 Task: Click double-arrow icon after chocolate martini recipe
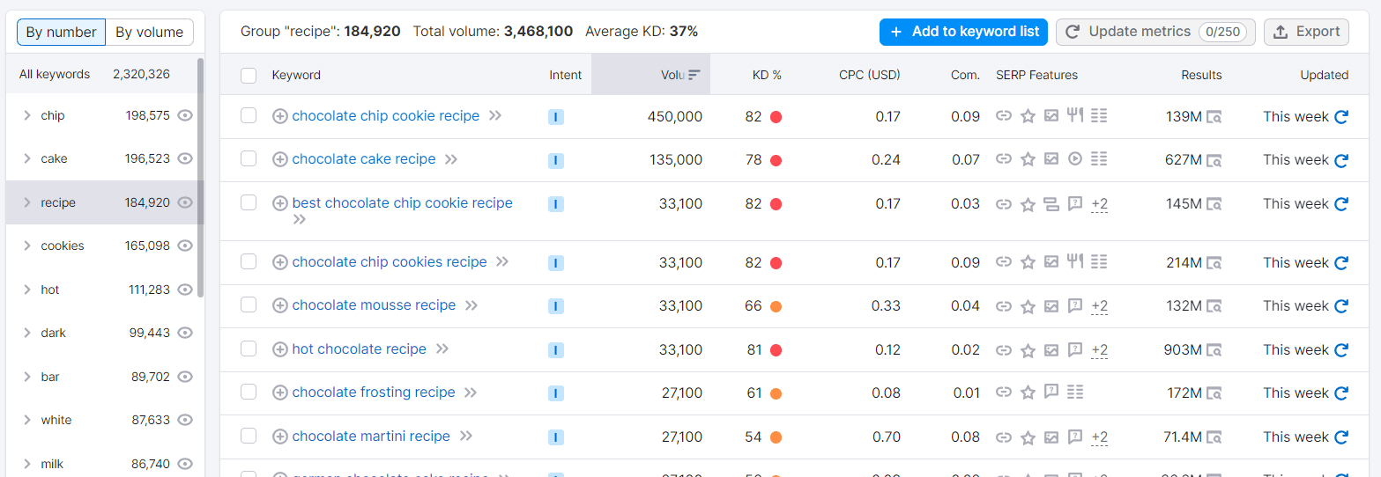(466, 436)
